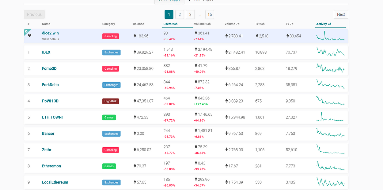Click the LocalEthereum activity sparkline chart
The width and height of the screenshot is (383, 190).
(331, 182)
